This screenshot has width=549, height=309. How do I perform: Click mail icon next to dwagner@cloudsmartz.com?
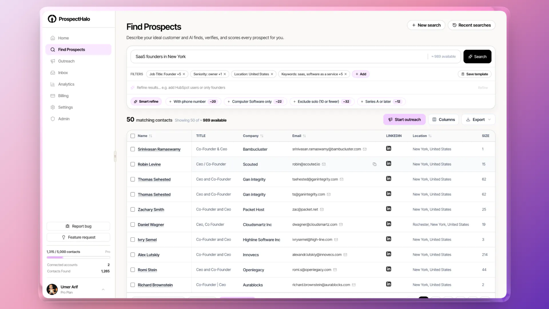[341, 225]
